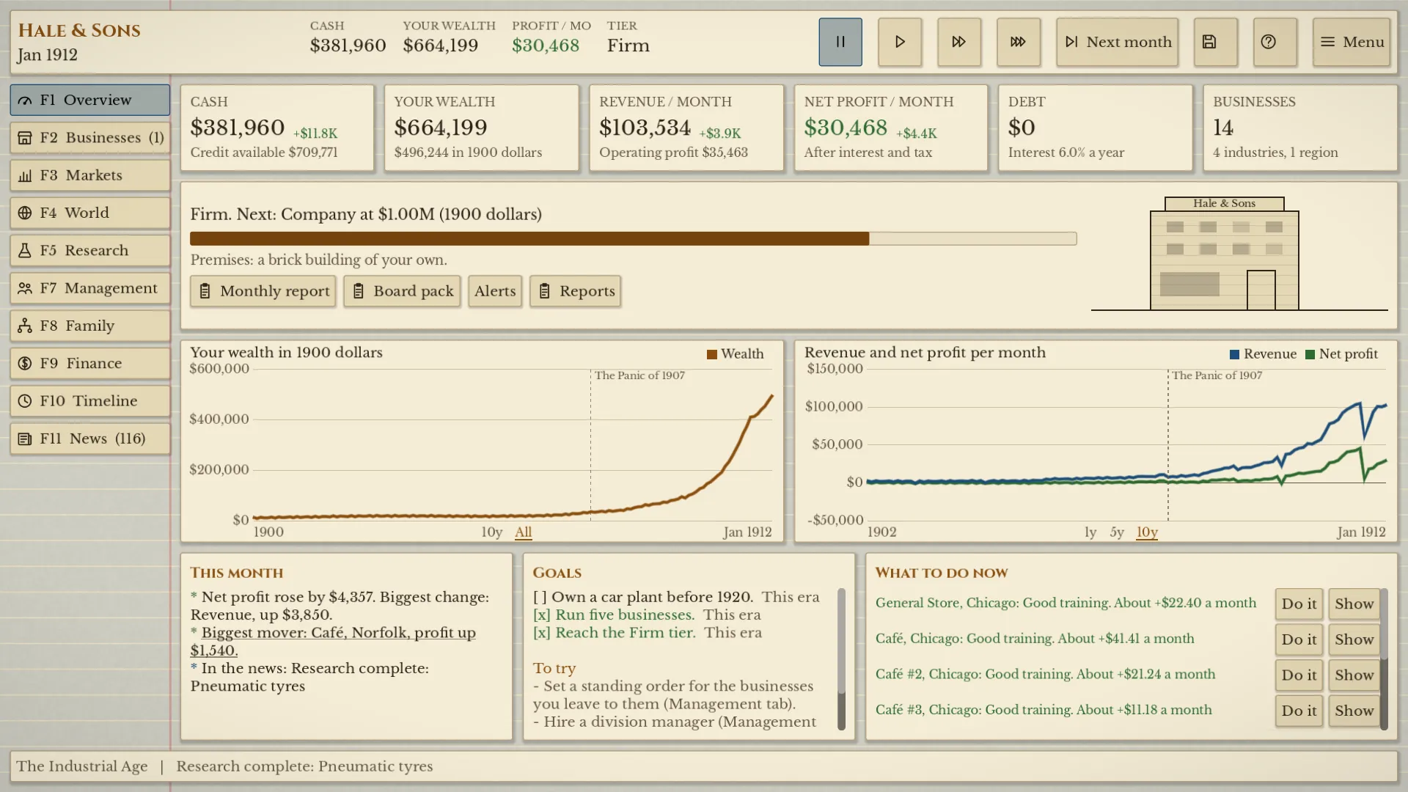The width and height of the screenshot is (1408, 792).
Task: Select 5y range on revenue chart
Action: (1117, 532)
